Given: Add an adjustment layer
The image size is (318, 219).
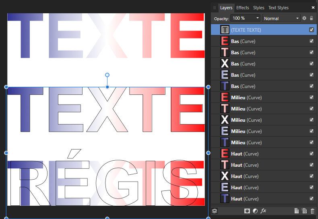Looking at the screenshot, I should click(x=255, y=211).
